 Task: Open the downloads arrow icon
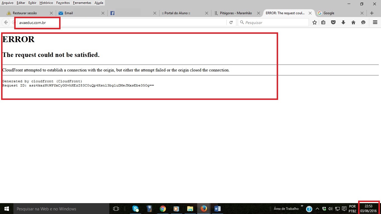[343, 23]
